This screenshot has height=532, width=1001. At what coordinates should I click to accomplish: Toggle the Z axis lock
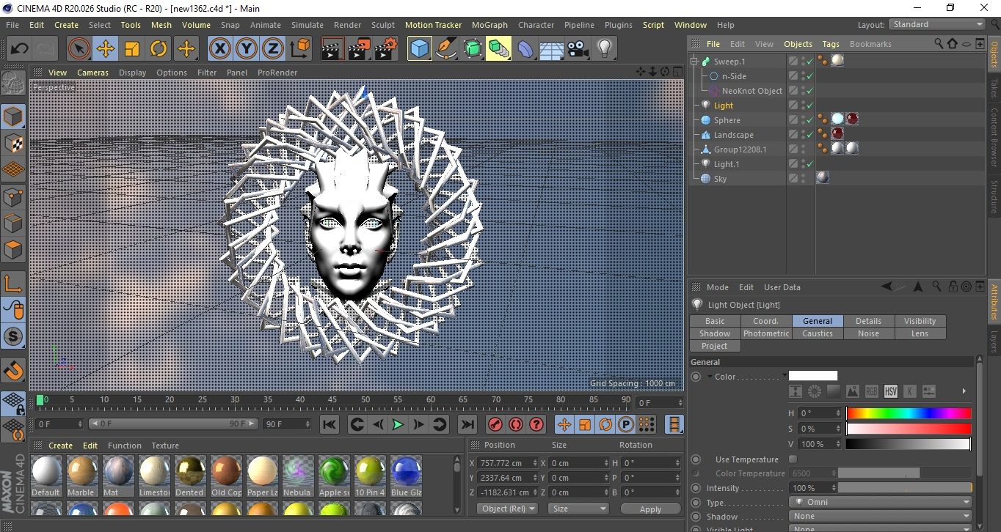tap(272, 49)
